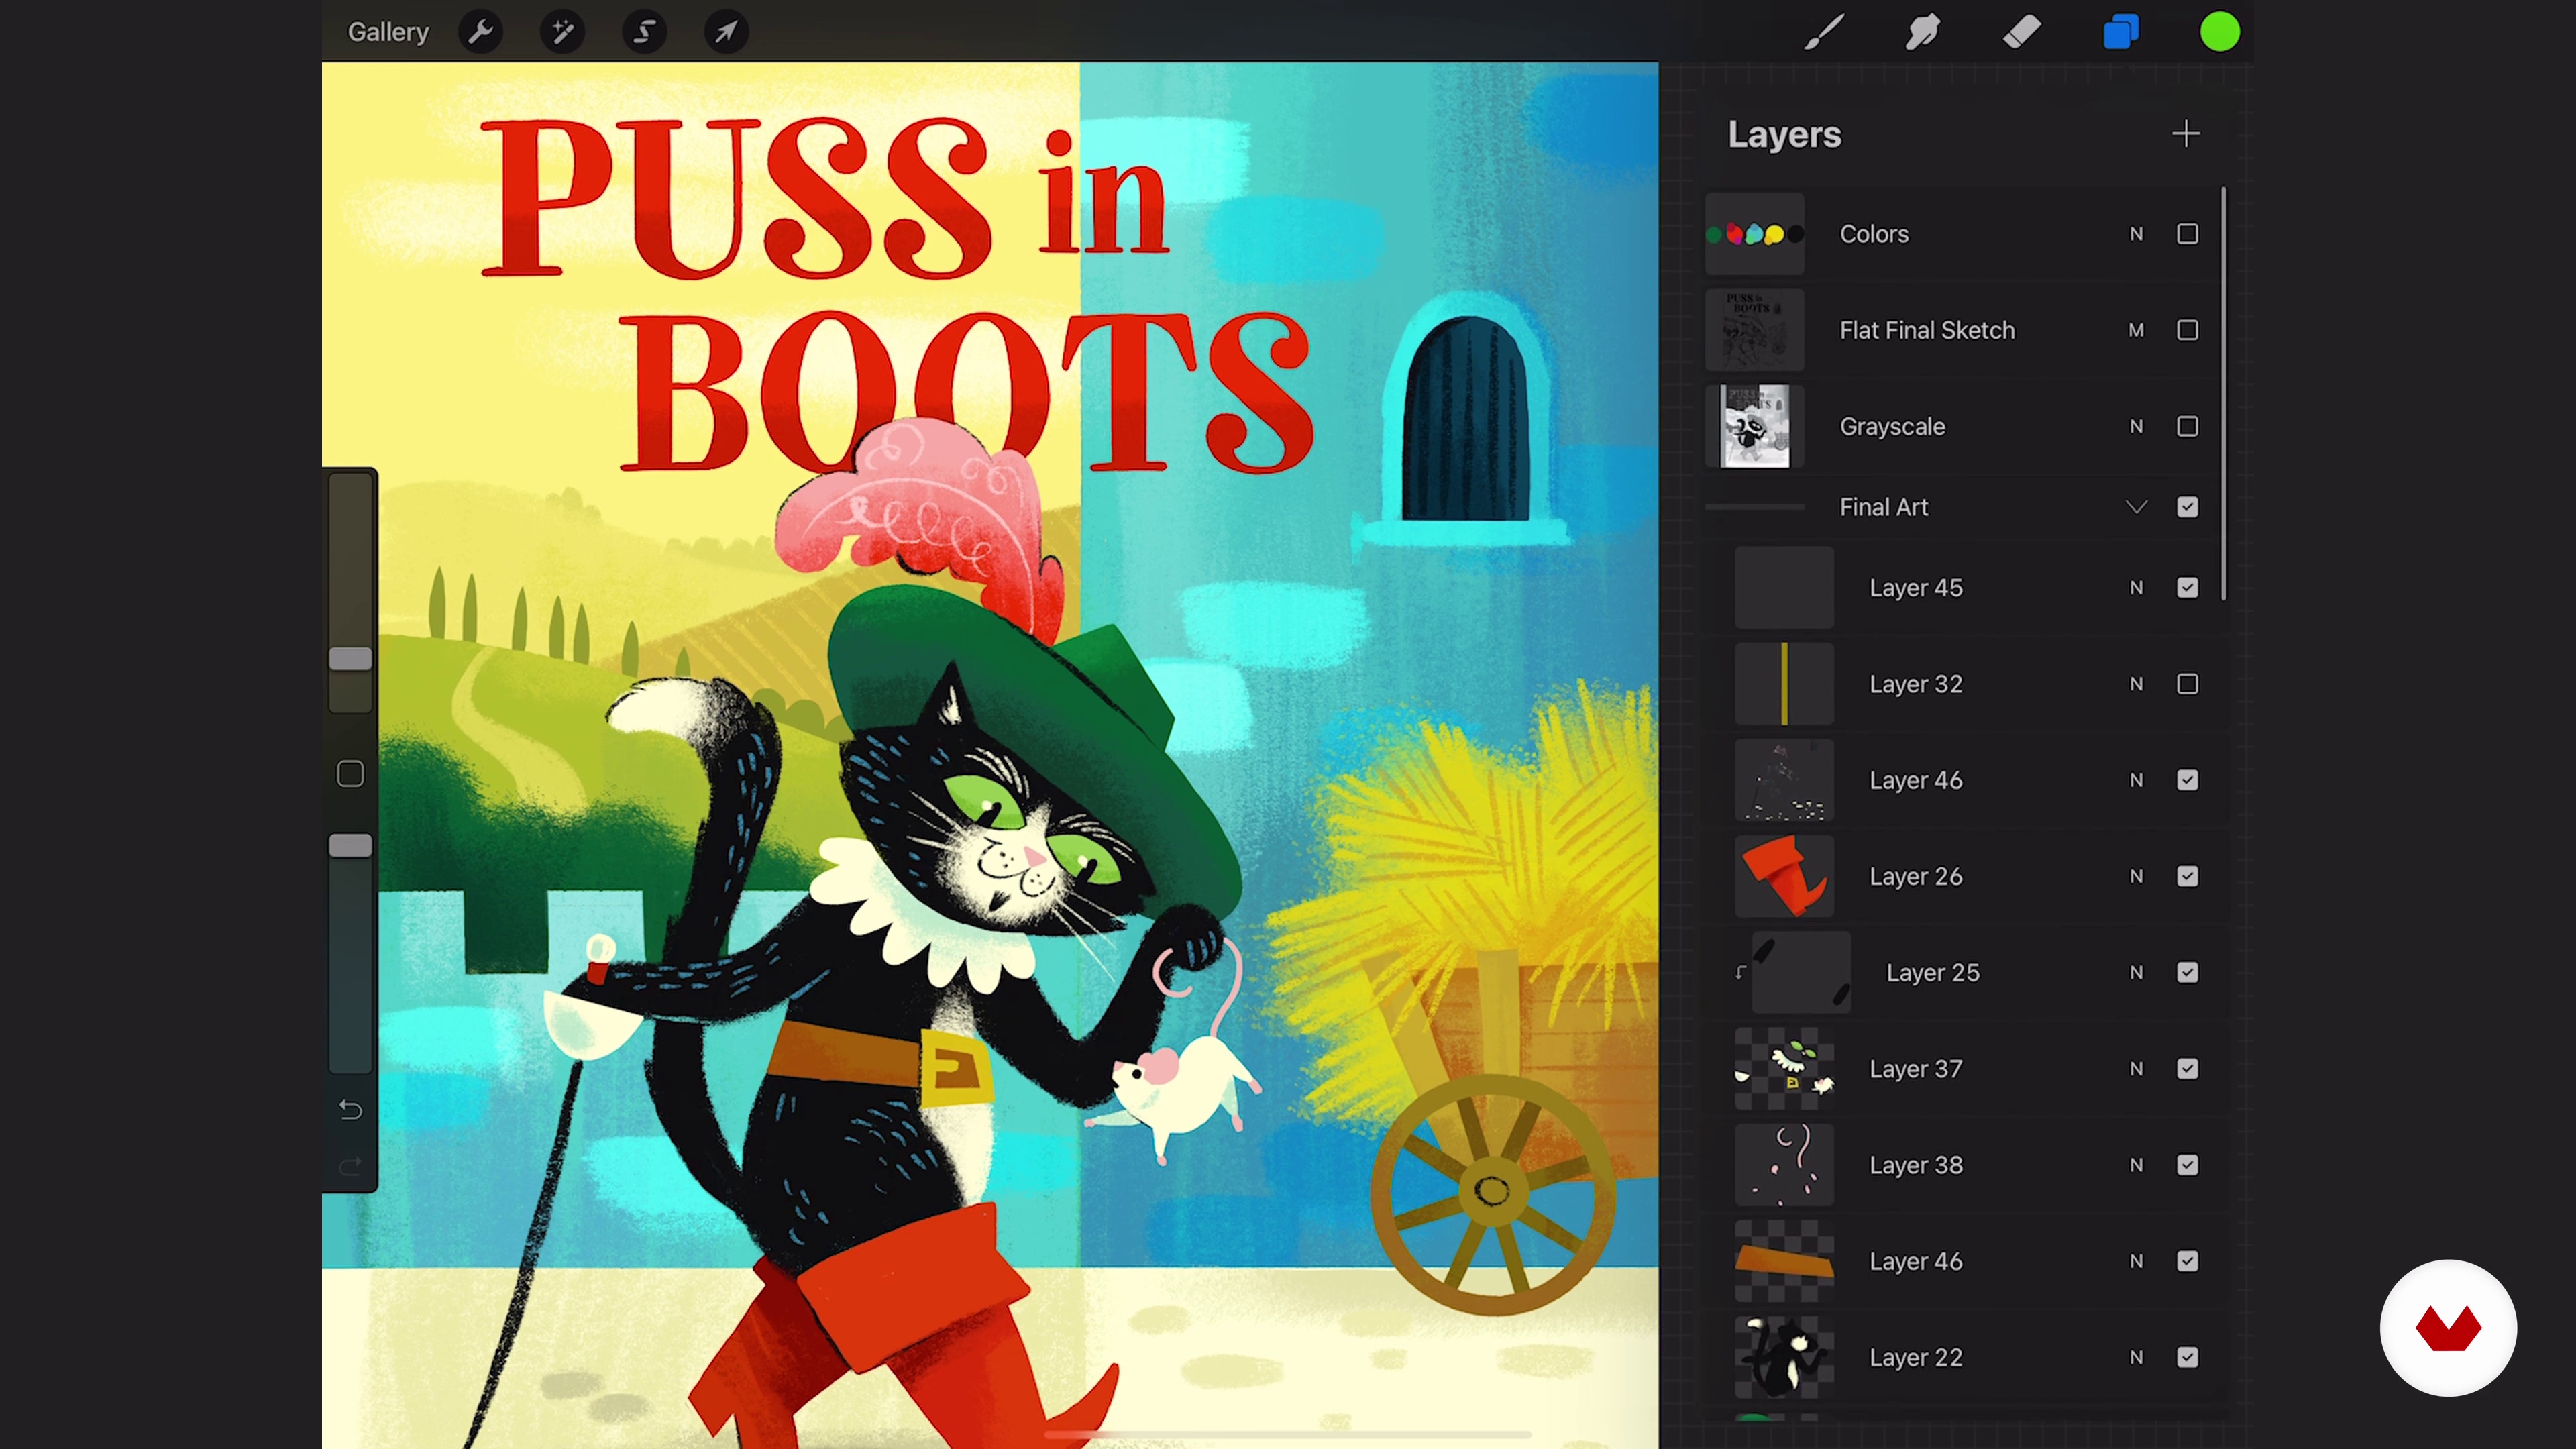Select the Grayscale layer thumbnail
This screenshot has height=1449, width=2576.
[1754, 427]
